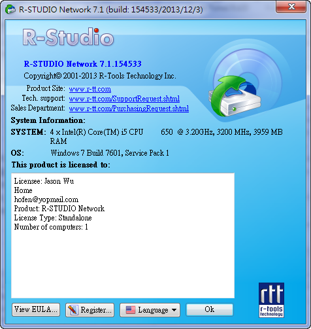The width and height of the screenshot is (311, 329).
Task: Click the window title bar text
Action: (111, 10)
